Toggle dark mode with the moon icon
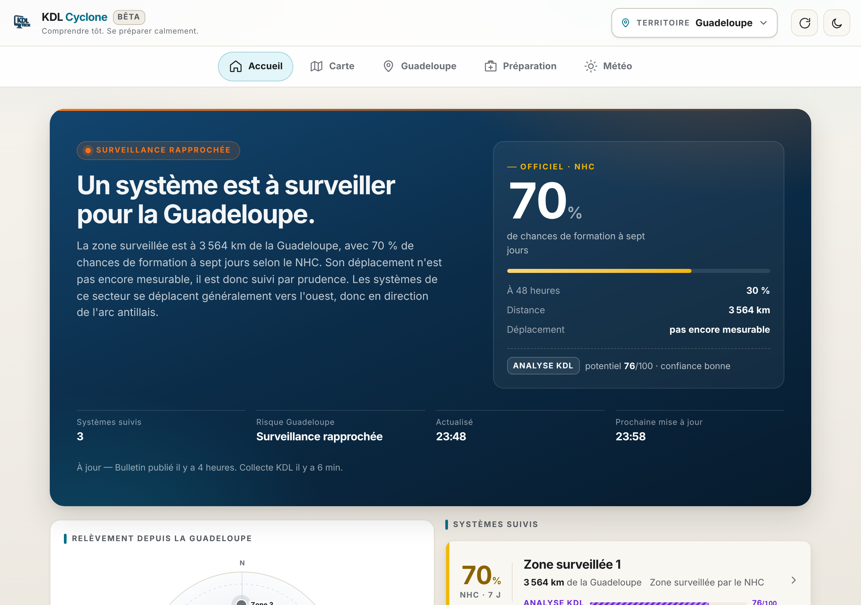 (836, 23)
